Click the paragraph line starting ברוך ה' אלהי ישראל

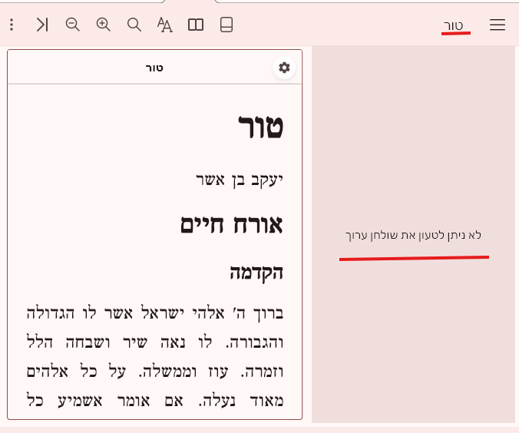tap(155, 312)
